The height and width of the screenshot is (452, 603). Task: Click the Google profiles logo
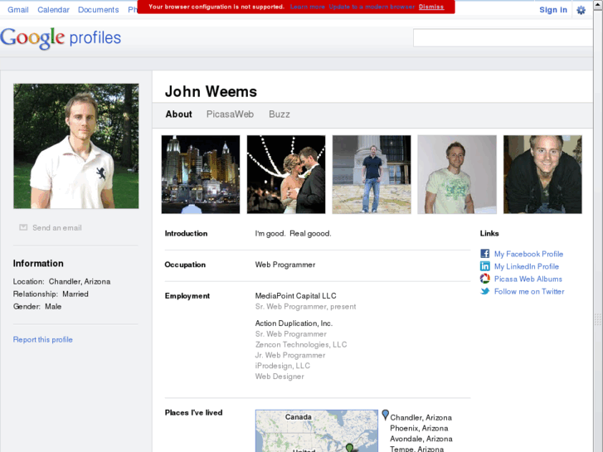61,38
